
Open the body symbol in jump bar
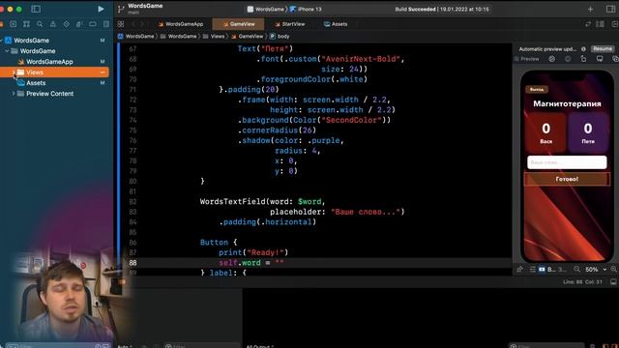[280, 37]
